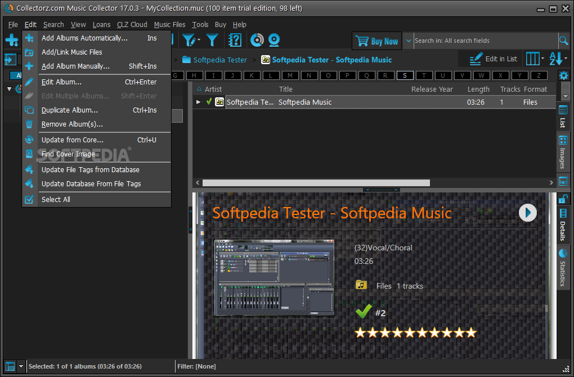Viewport: 574px width, 377px height.
Task: Click the album icon in the list row
Action: [219, 102]
